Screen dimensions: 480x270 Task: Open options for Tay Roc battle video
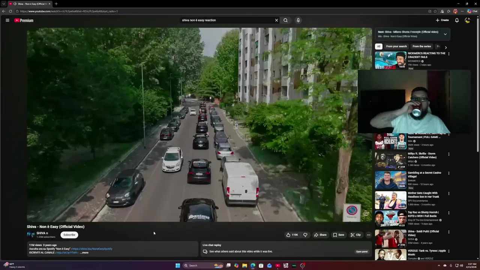click(x=448, y=213)
